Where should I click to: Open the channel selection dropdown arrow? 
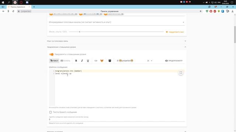pos(152,61)
